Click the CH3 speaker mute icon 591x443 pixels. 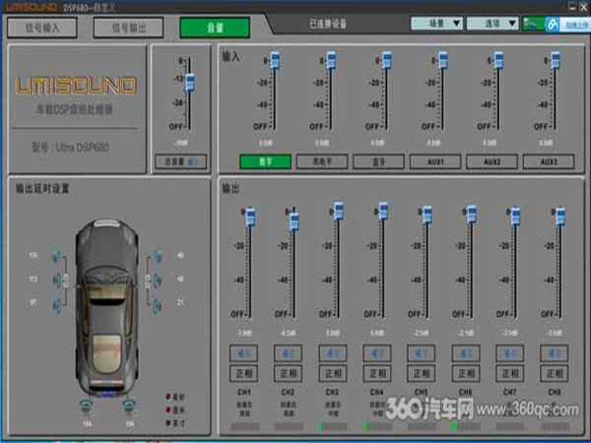point(332,351)
